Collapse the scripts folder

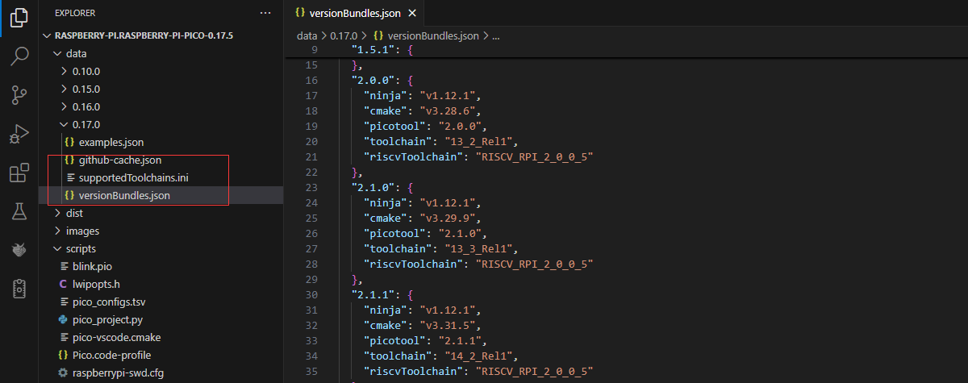pos(56,248)
